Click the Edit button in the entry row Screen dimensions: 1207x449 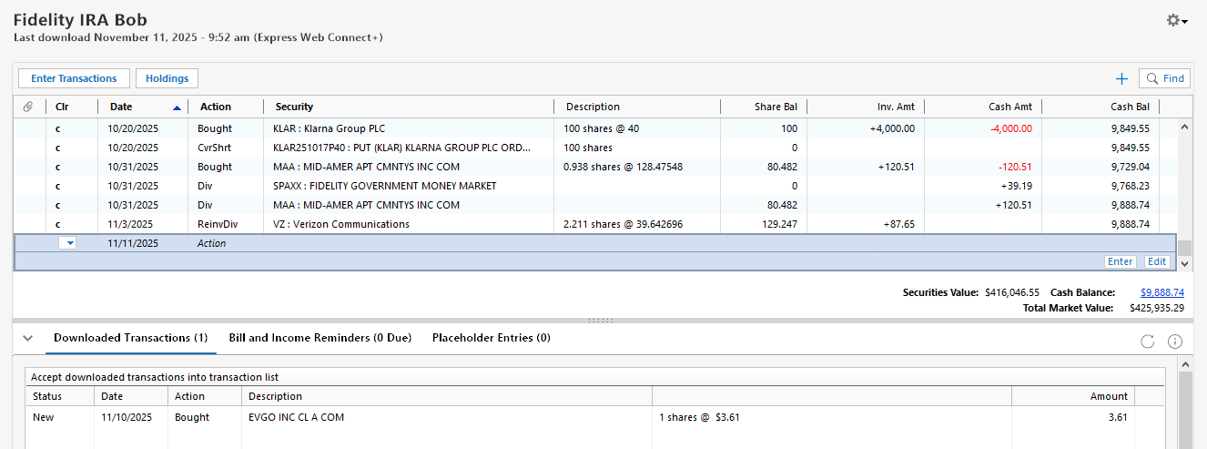(x=1156, y=261)
